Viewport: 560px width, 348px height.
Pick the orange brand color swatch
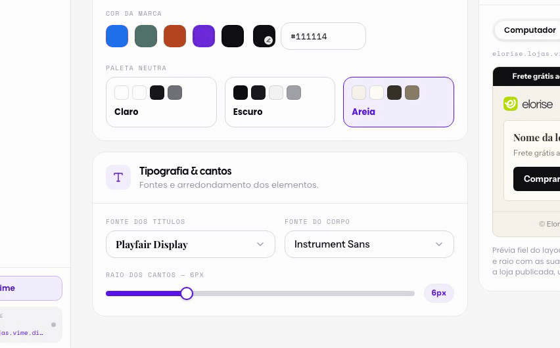coord(175,36)
